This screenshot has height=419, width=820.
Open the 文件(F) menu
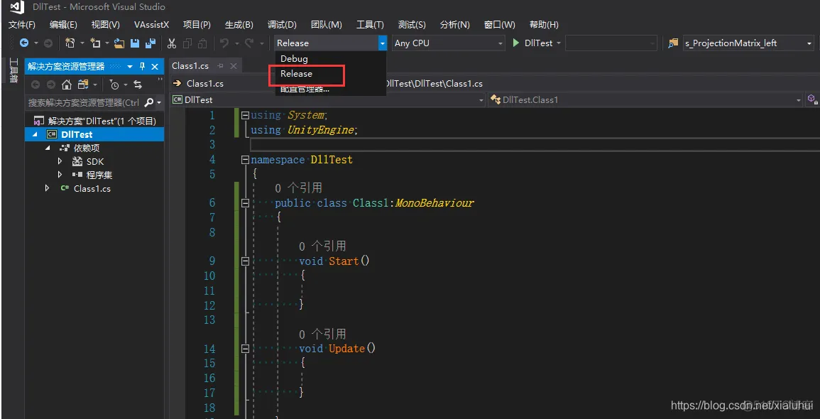click(22, 25)
